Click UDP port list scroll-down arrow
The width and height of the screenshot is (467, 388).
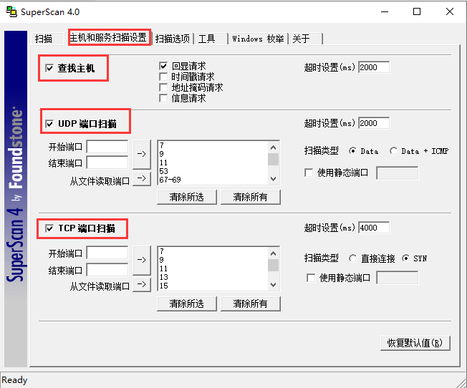(x=273, y=179)
